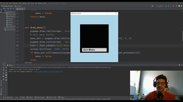
Task: Toggle Soft-Wrap icon in Run panel
Action: [6, 73]
